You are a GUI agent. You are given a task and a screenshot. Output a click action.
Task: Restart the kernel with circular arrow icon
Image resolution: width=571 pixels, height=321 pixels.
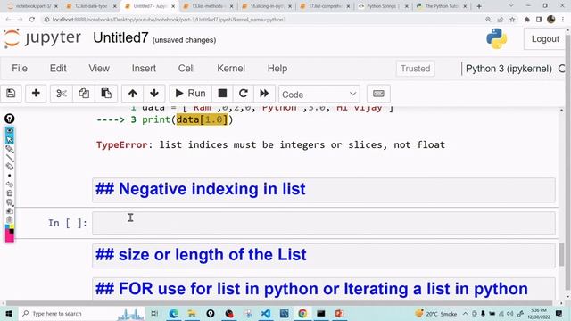coord(244,94)
